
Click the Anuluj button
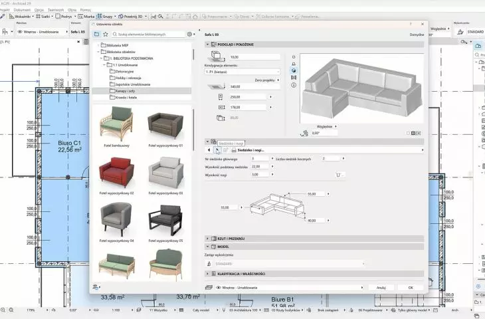point(381,288)
